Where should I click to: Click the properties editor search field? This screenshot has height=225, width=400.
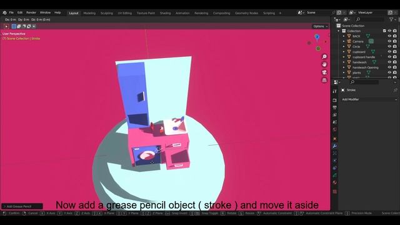click(x=364, y=82)
